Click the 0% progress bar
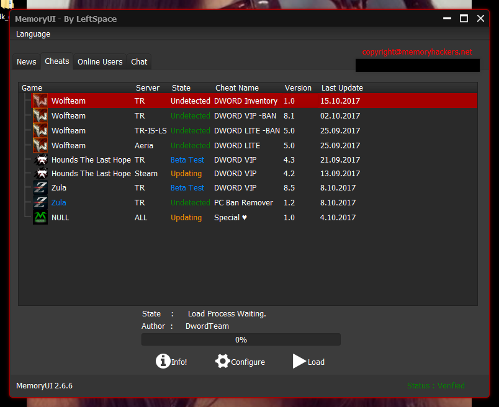This screenshot has width=499, height=407. (241, 339)
